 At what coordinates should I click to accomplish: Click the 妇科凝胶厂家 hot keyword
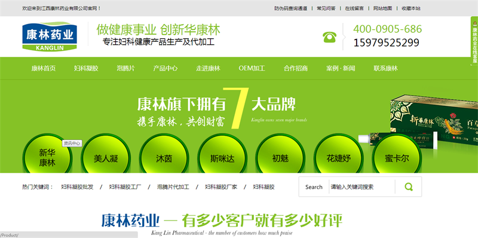pos(221,187)
